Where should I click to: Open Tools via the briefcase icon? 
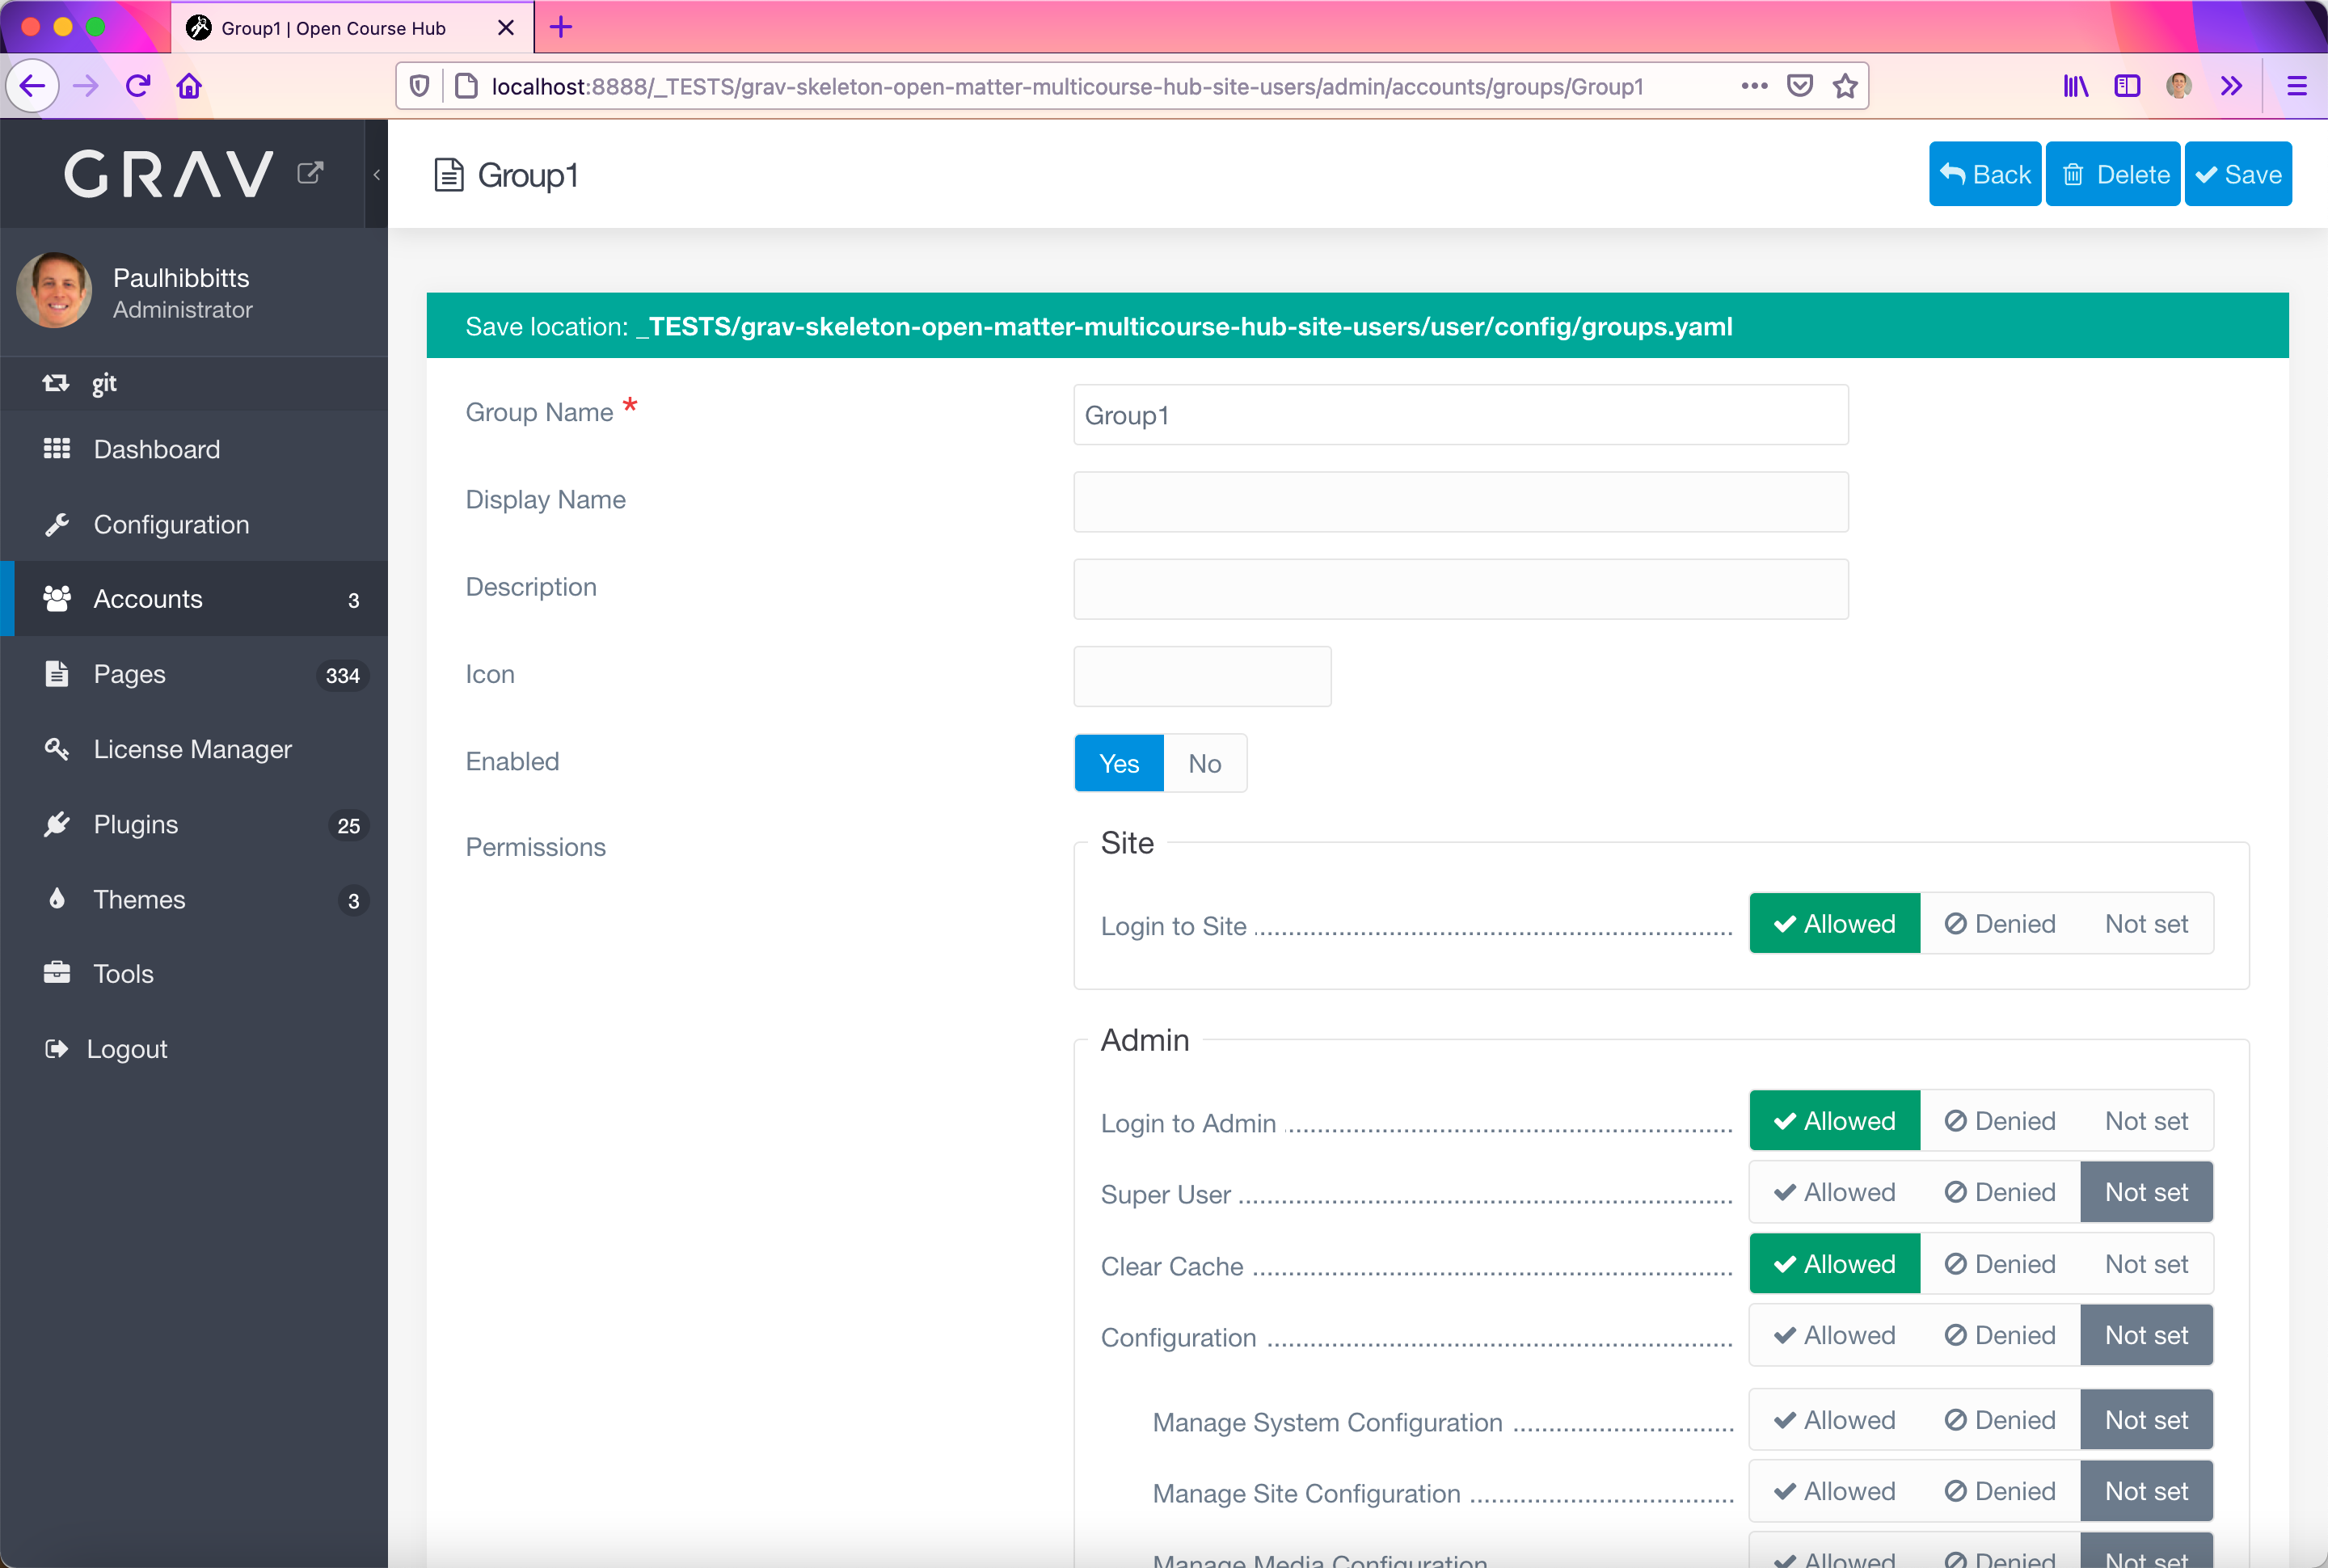(57, 973)
